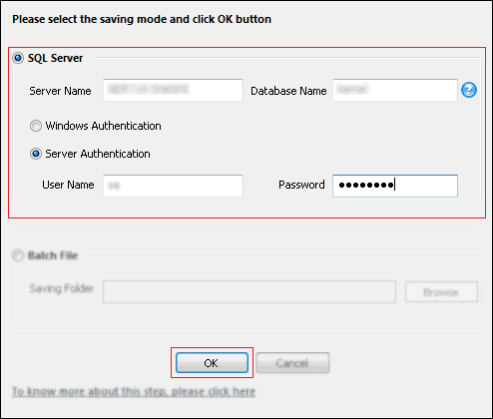Select the SQL Server saving mode
493x419 pixels.
18,58
